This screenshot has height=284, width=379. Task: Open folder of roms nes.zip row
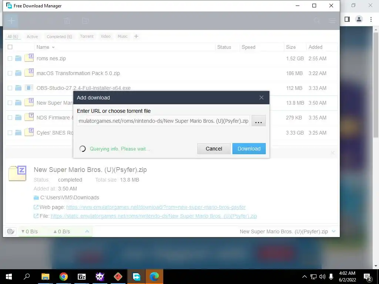19,58
